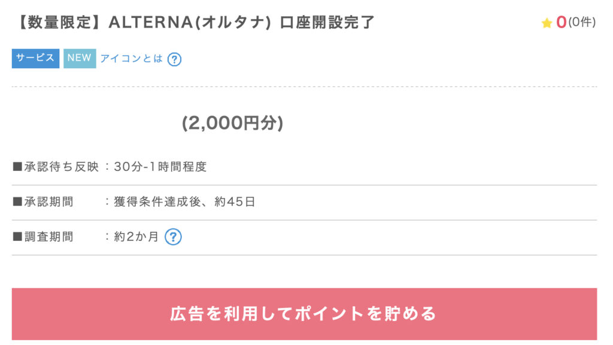613x345 pixels.
Task: Click the ALTERNA(オルタナ) 口座開設完了 title
Action: 242,22
